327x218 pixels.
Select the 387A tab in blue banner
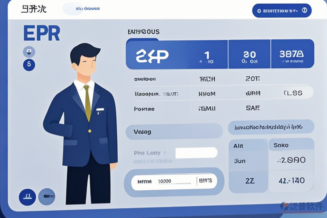292,54
